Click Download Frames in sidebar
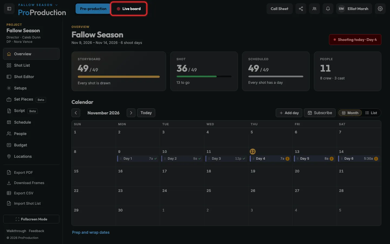This screenshot has height=244, width=390. click(31, 183)
